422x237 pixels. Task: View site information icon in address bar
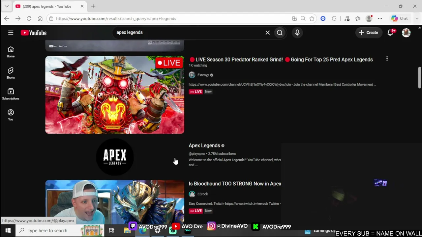click(51, 19)
